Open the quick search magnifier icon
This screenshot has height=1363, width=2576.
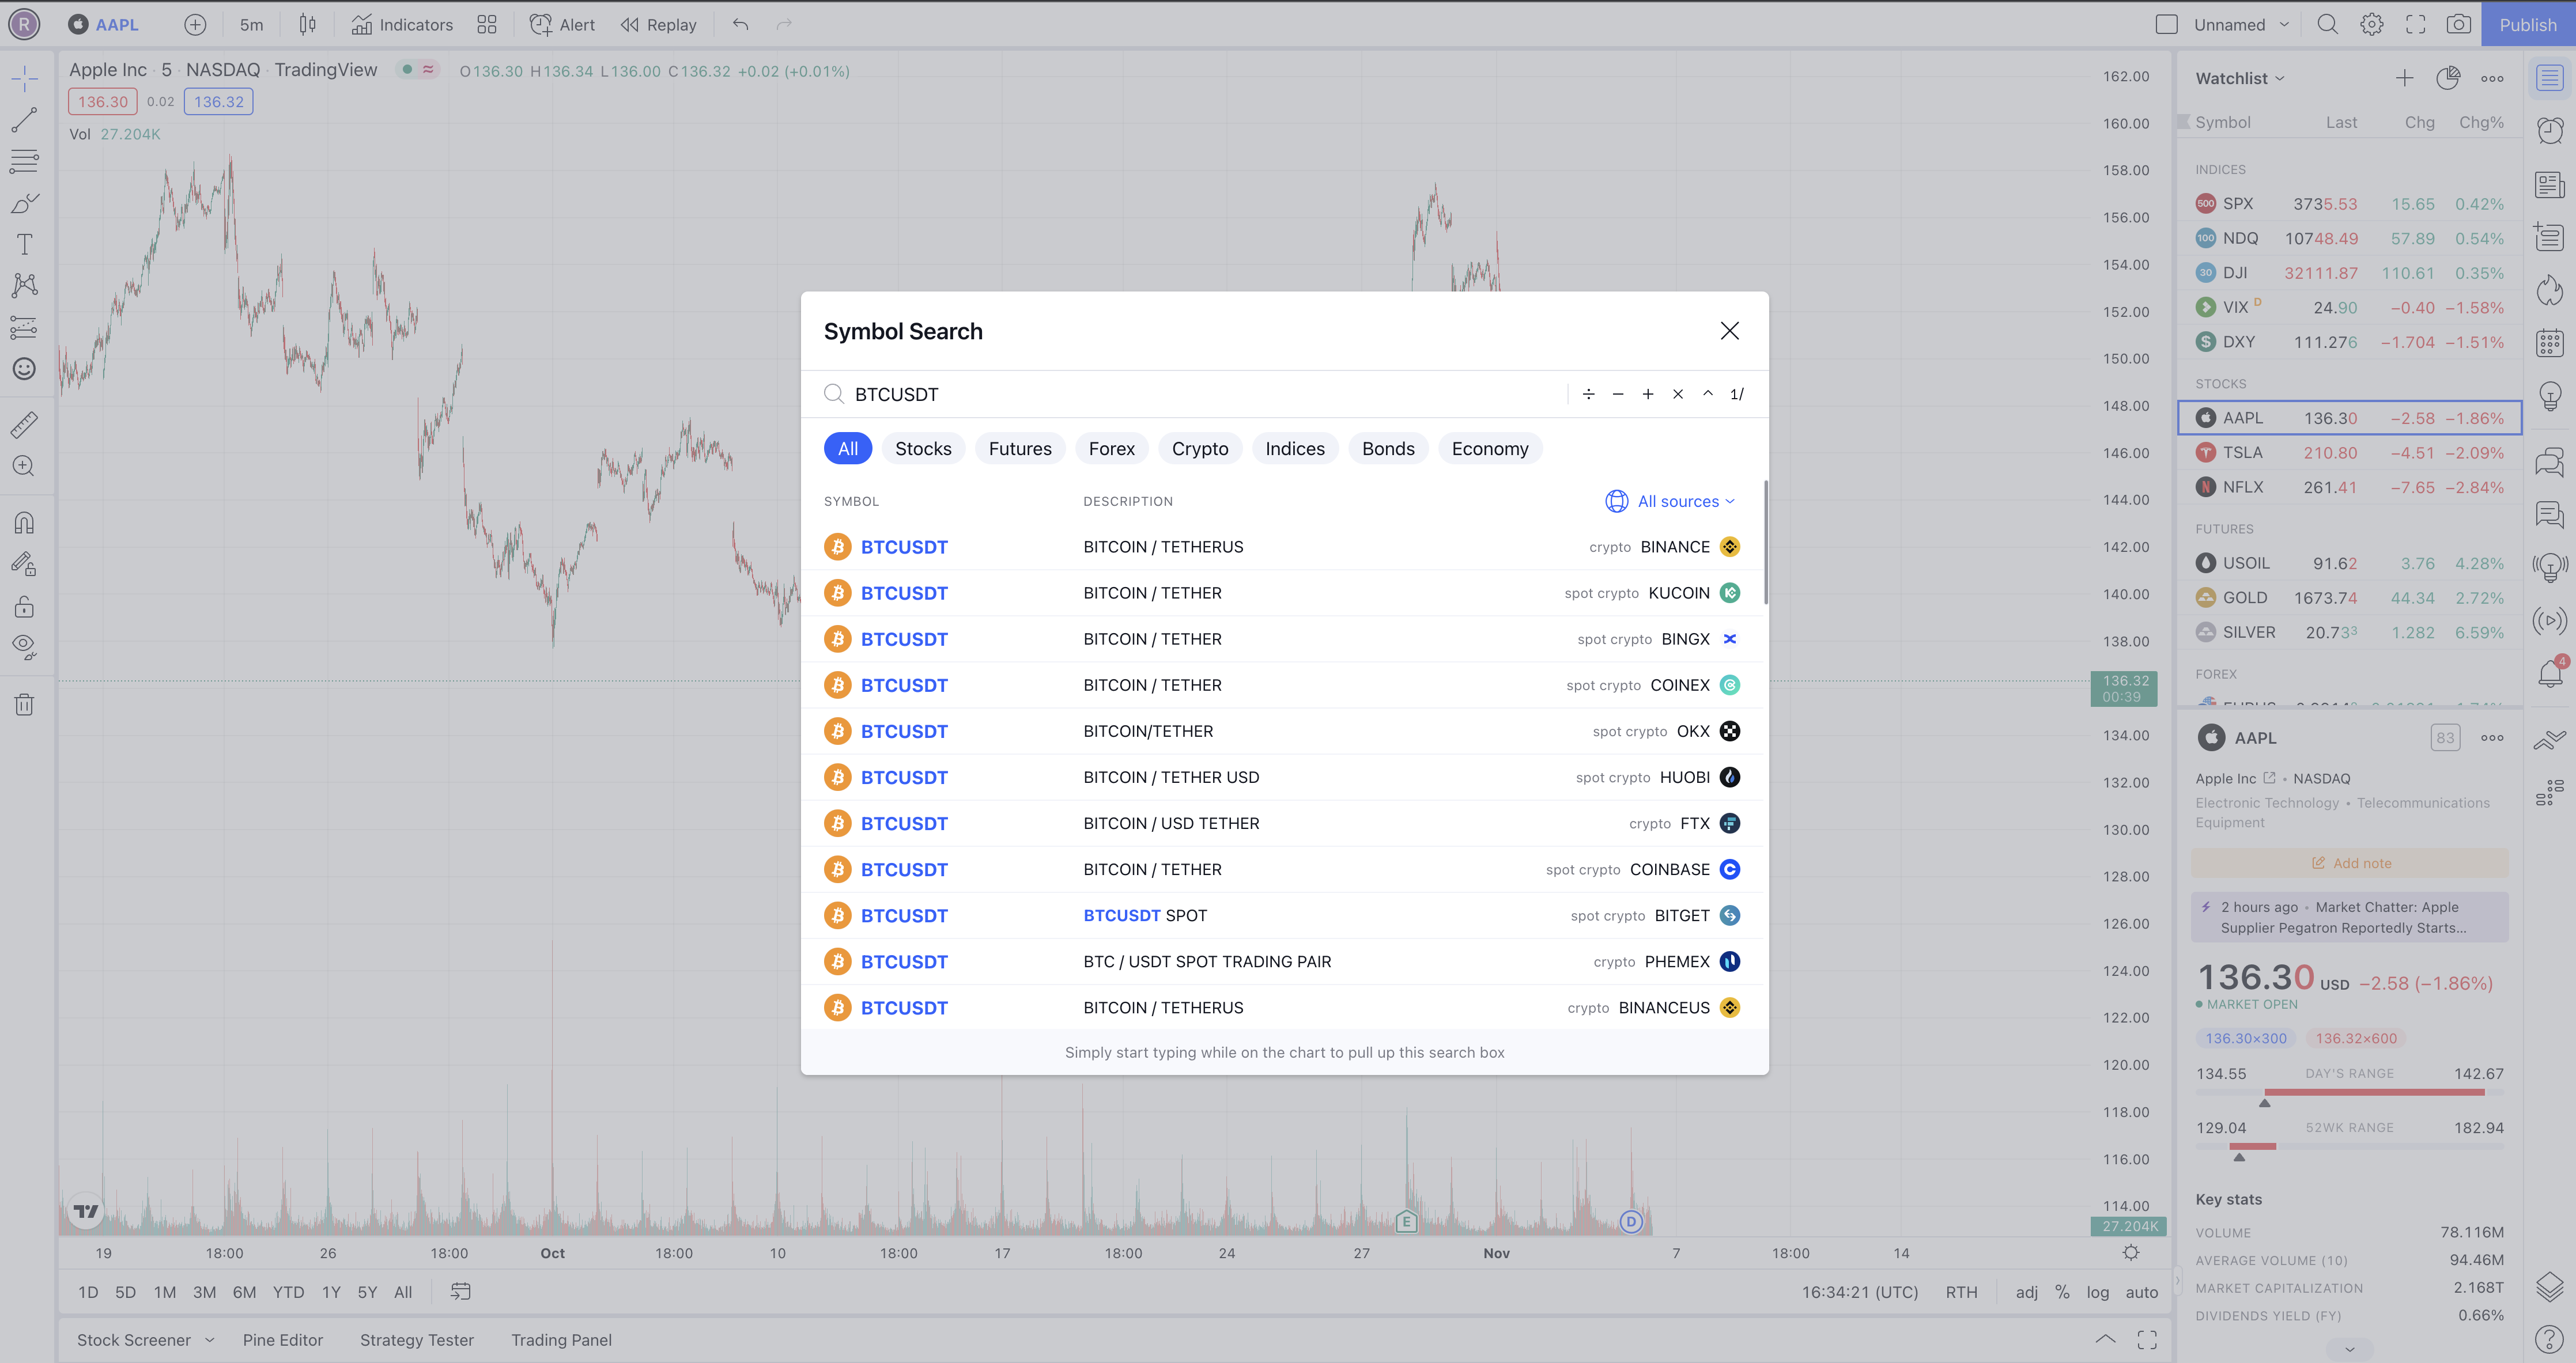coord(2328,25)
